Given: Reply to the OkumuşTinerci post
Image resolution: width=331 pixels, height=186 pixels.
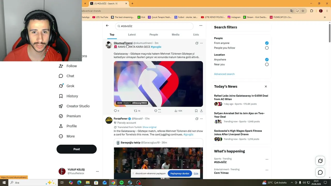Looking at the screenshot, I should click(116, 111).
